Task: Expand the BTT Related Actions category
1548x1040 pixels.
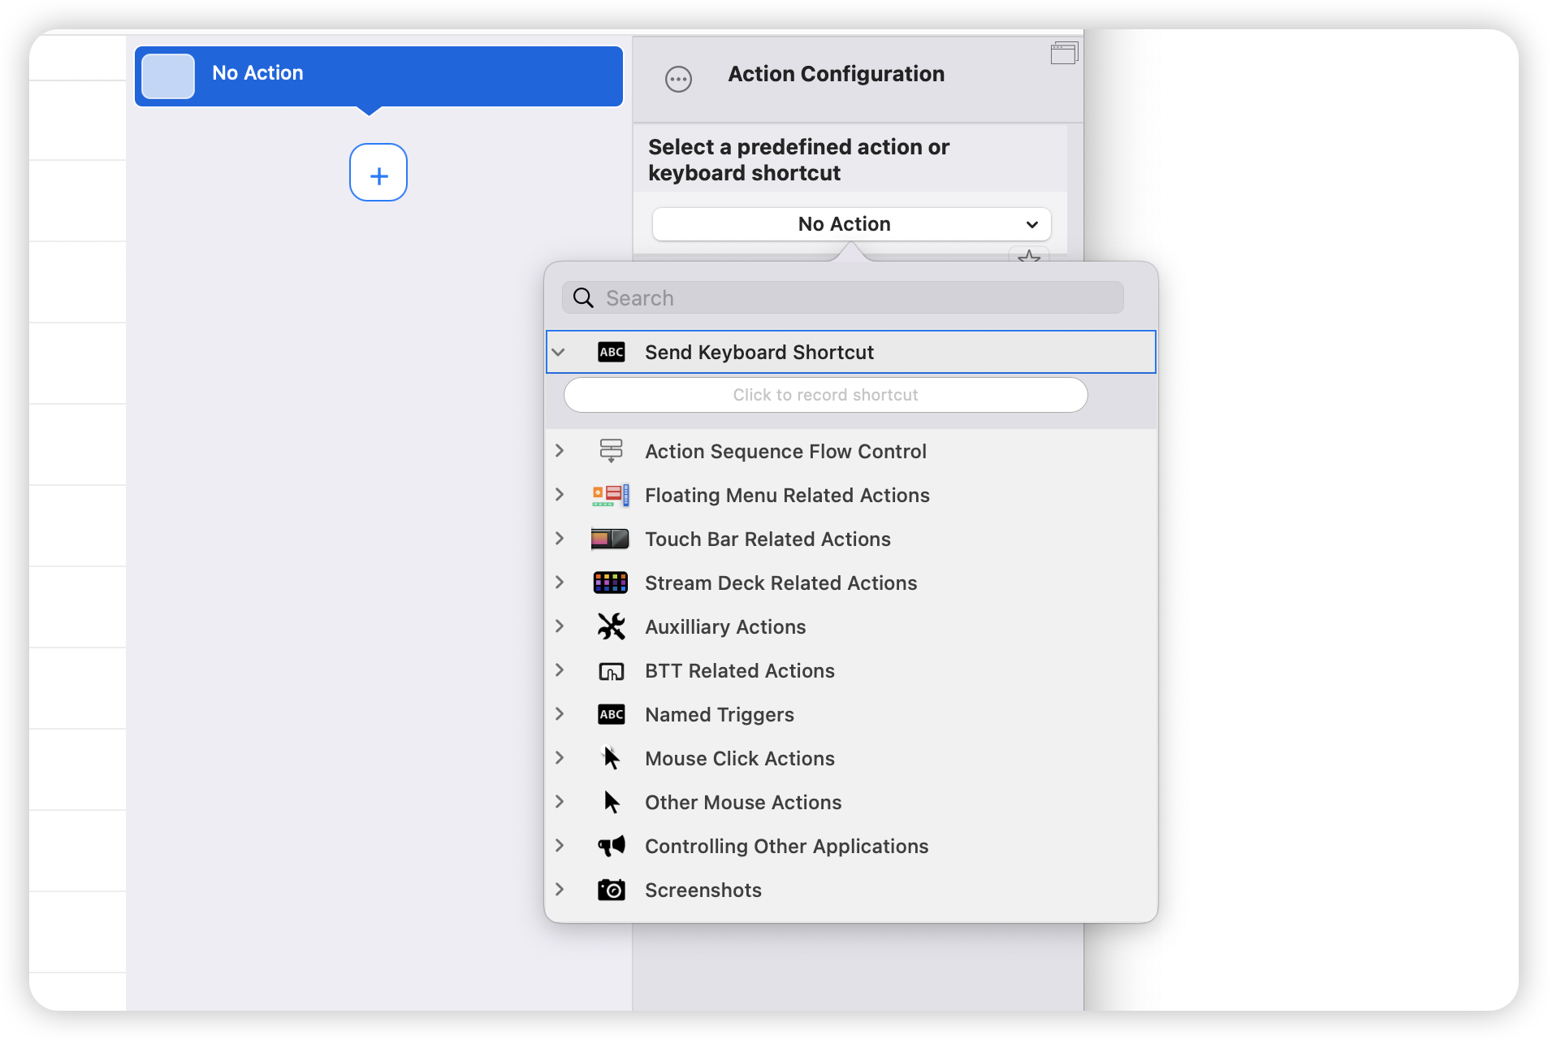Action: [x=560, y=670]
